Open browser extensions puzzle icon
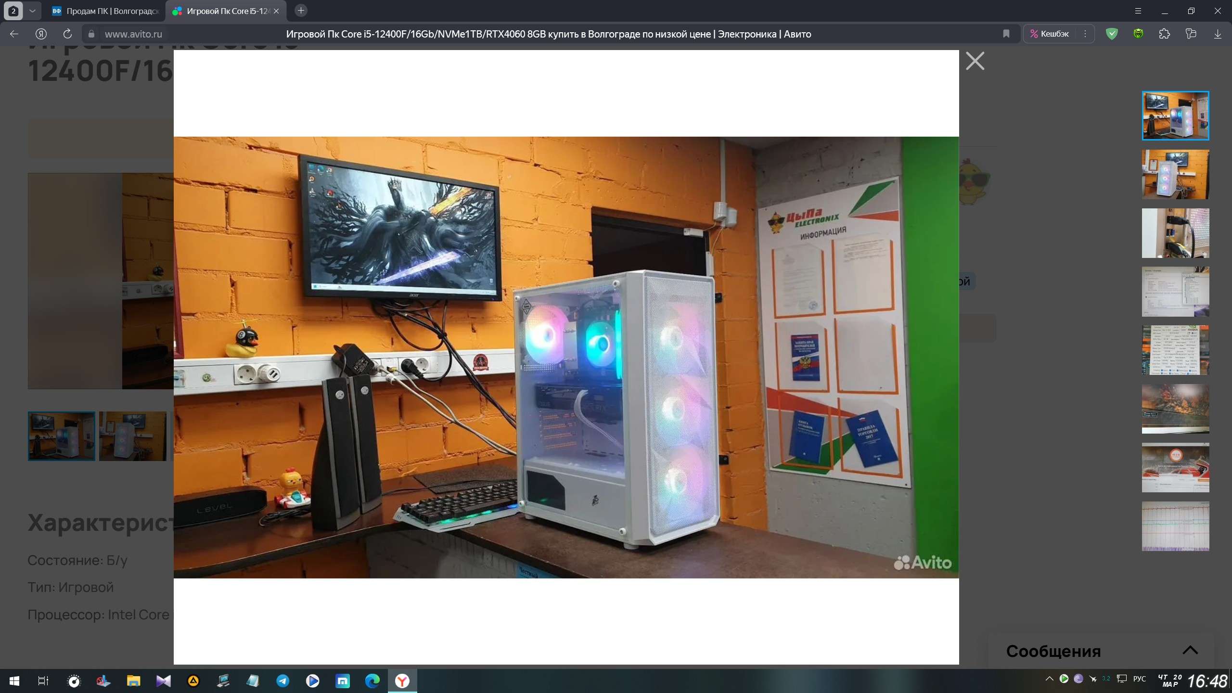This screenshot has height=693, width=1232. click(1164, 34)
